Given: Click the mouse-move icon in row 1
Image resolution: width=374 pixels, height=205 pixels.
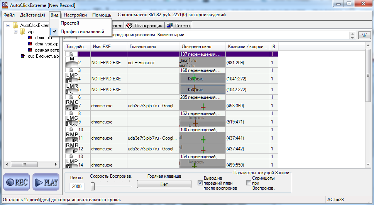Looking at the screenshot, I should click(x=71, y=54).
